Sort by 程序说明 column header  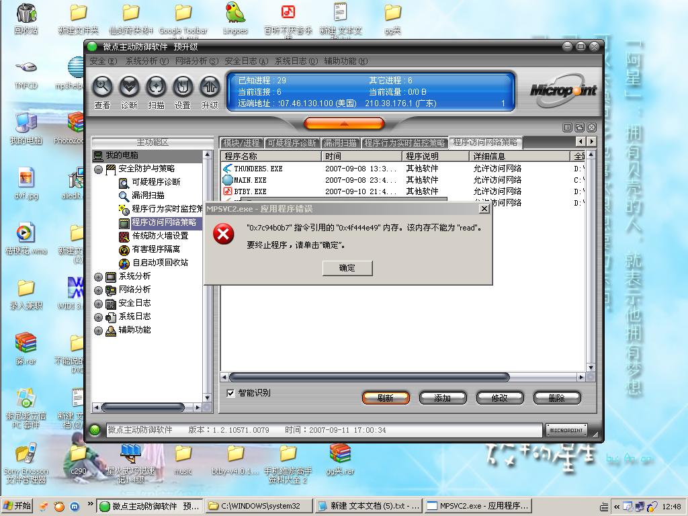435,156
